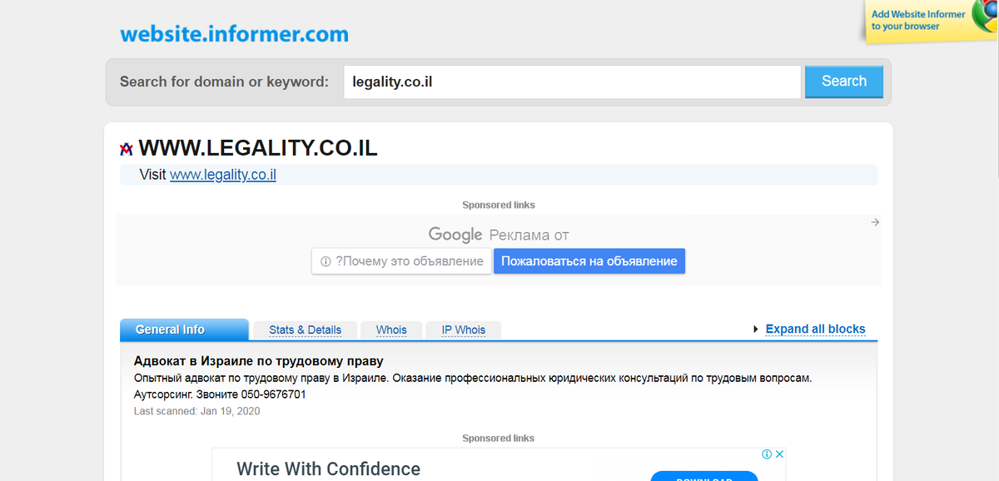Open the Whois tab
Viewport: 999px width, 481px height.
coord(391,330)
